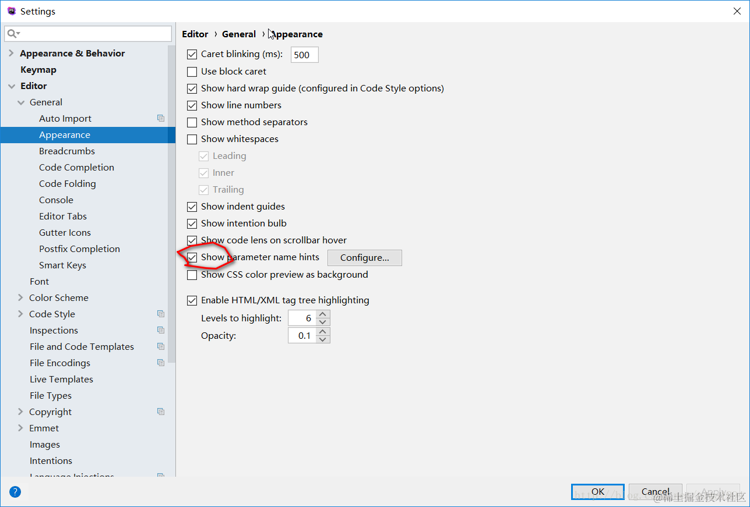Toggle Show code lens on scrollbar hover

coord(192,240)
